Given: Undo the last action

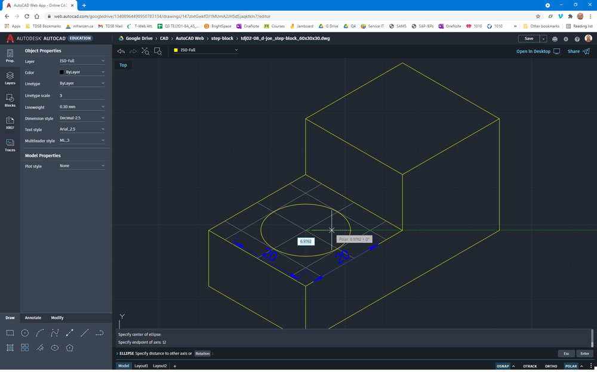Looking at the screenshot, I should [121, 51].
